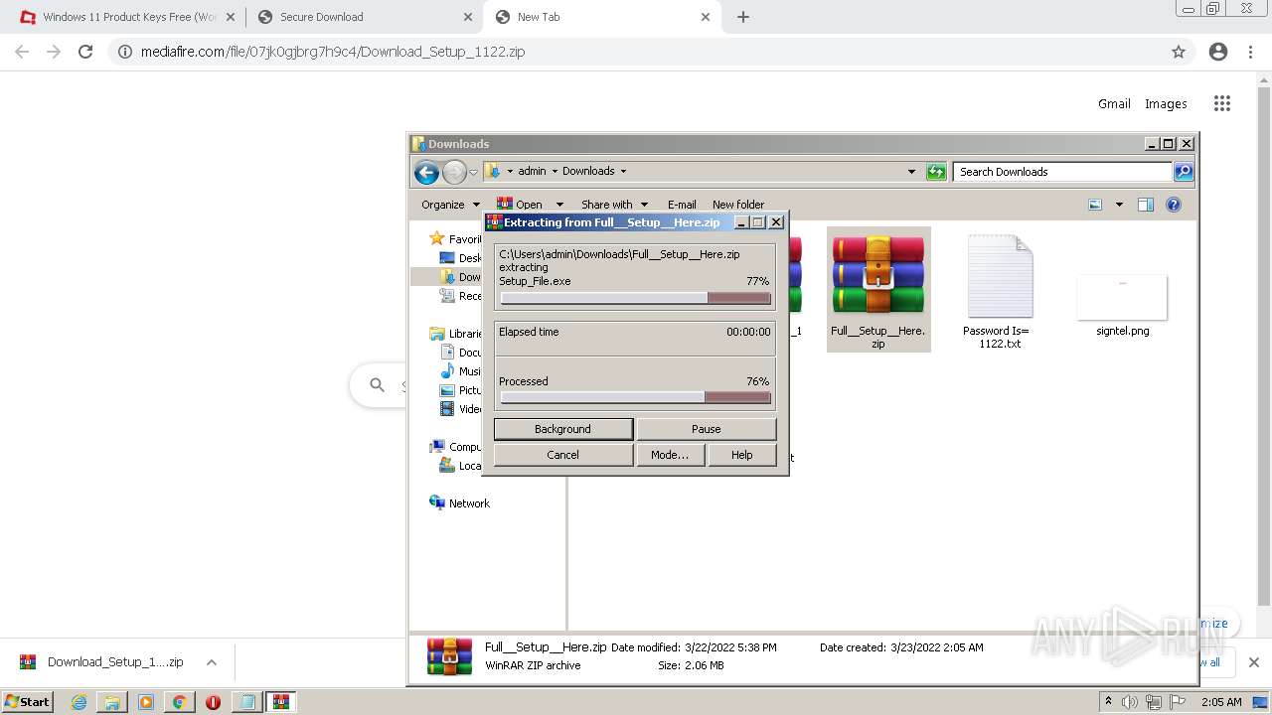Image resolution: width=1272 pixels, height=715 pixels.
Task: Focus the Search Downloads field
Action: [1062, 172]
